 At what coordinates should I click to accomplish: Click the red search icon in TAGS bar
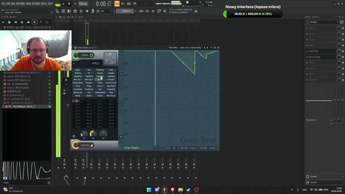pyautogui.click(x=49, y=183)
